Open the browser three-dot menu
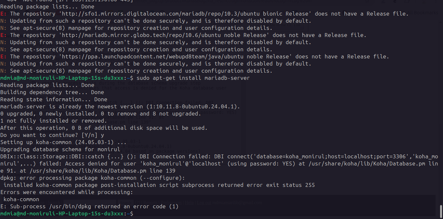Viewport: 443px width, 219px height. coord(436,2)
